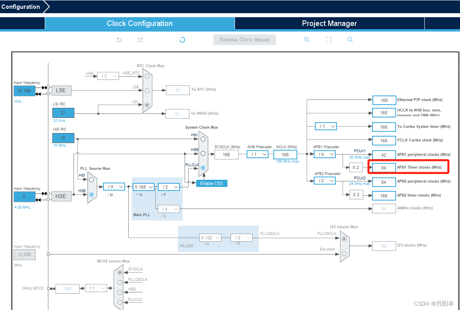
Task: Click the Configuration breadcrumb tab
Action: 21,6
